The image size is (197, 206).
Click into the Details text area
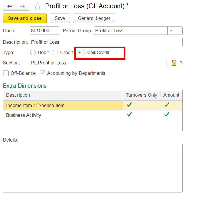pyautogui.click(x=93, y=168)
